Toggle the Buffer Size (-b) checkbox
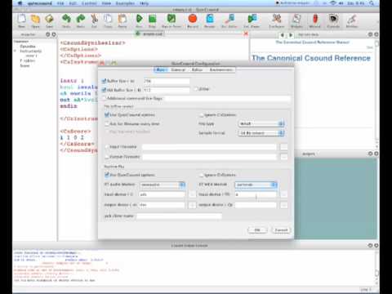The image size is (392, 294). click(104, 81)
